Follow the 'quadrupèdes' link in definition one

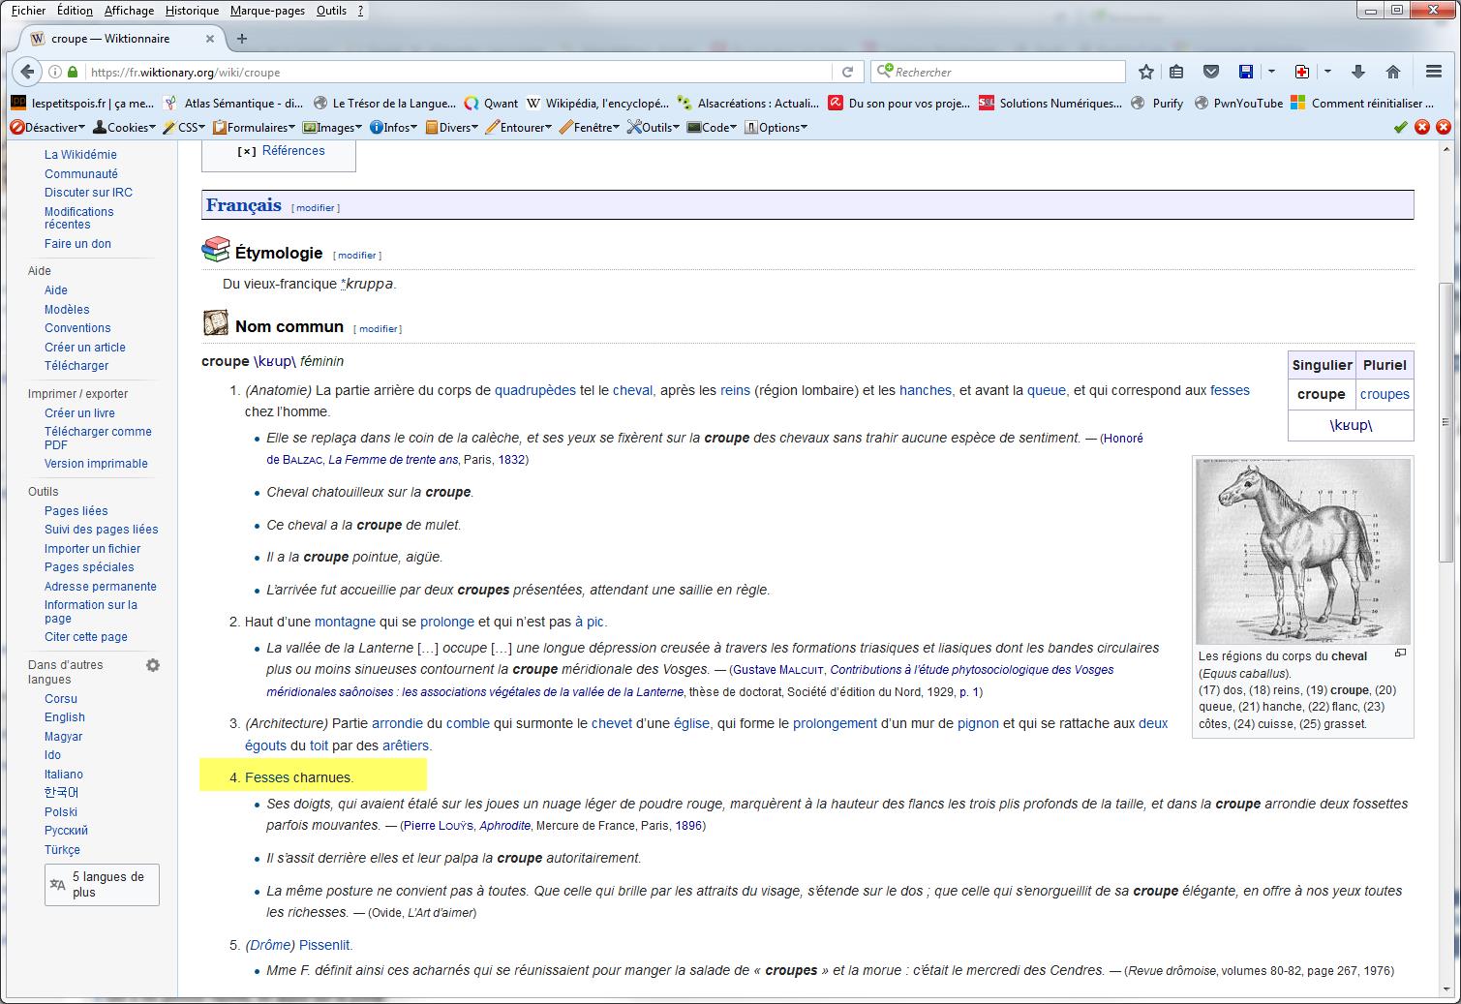click(534, 390)
